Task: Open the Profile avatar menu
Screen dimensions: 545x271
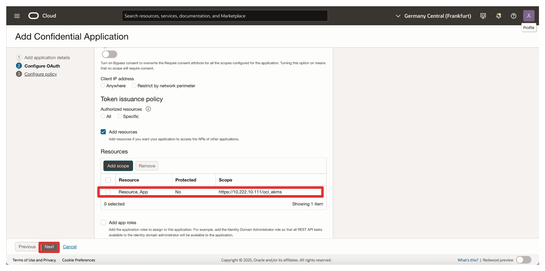Action: (528, 16)
